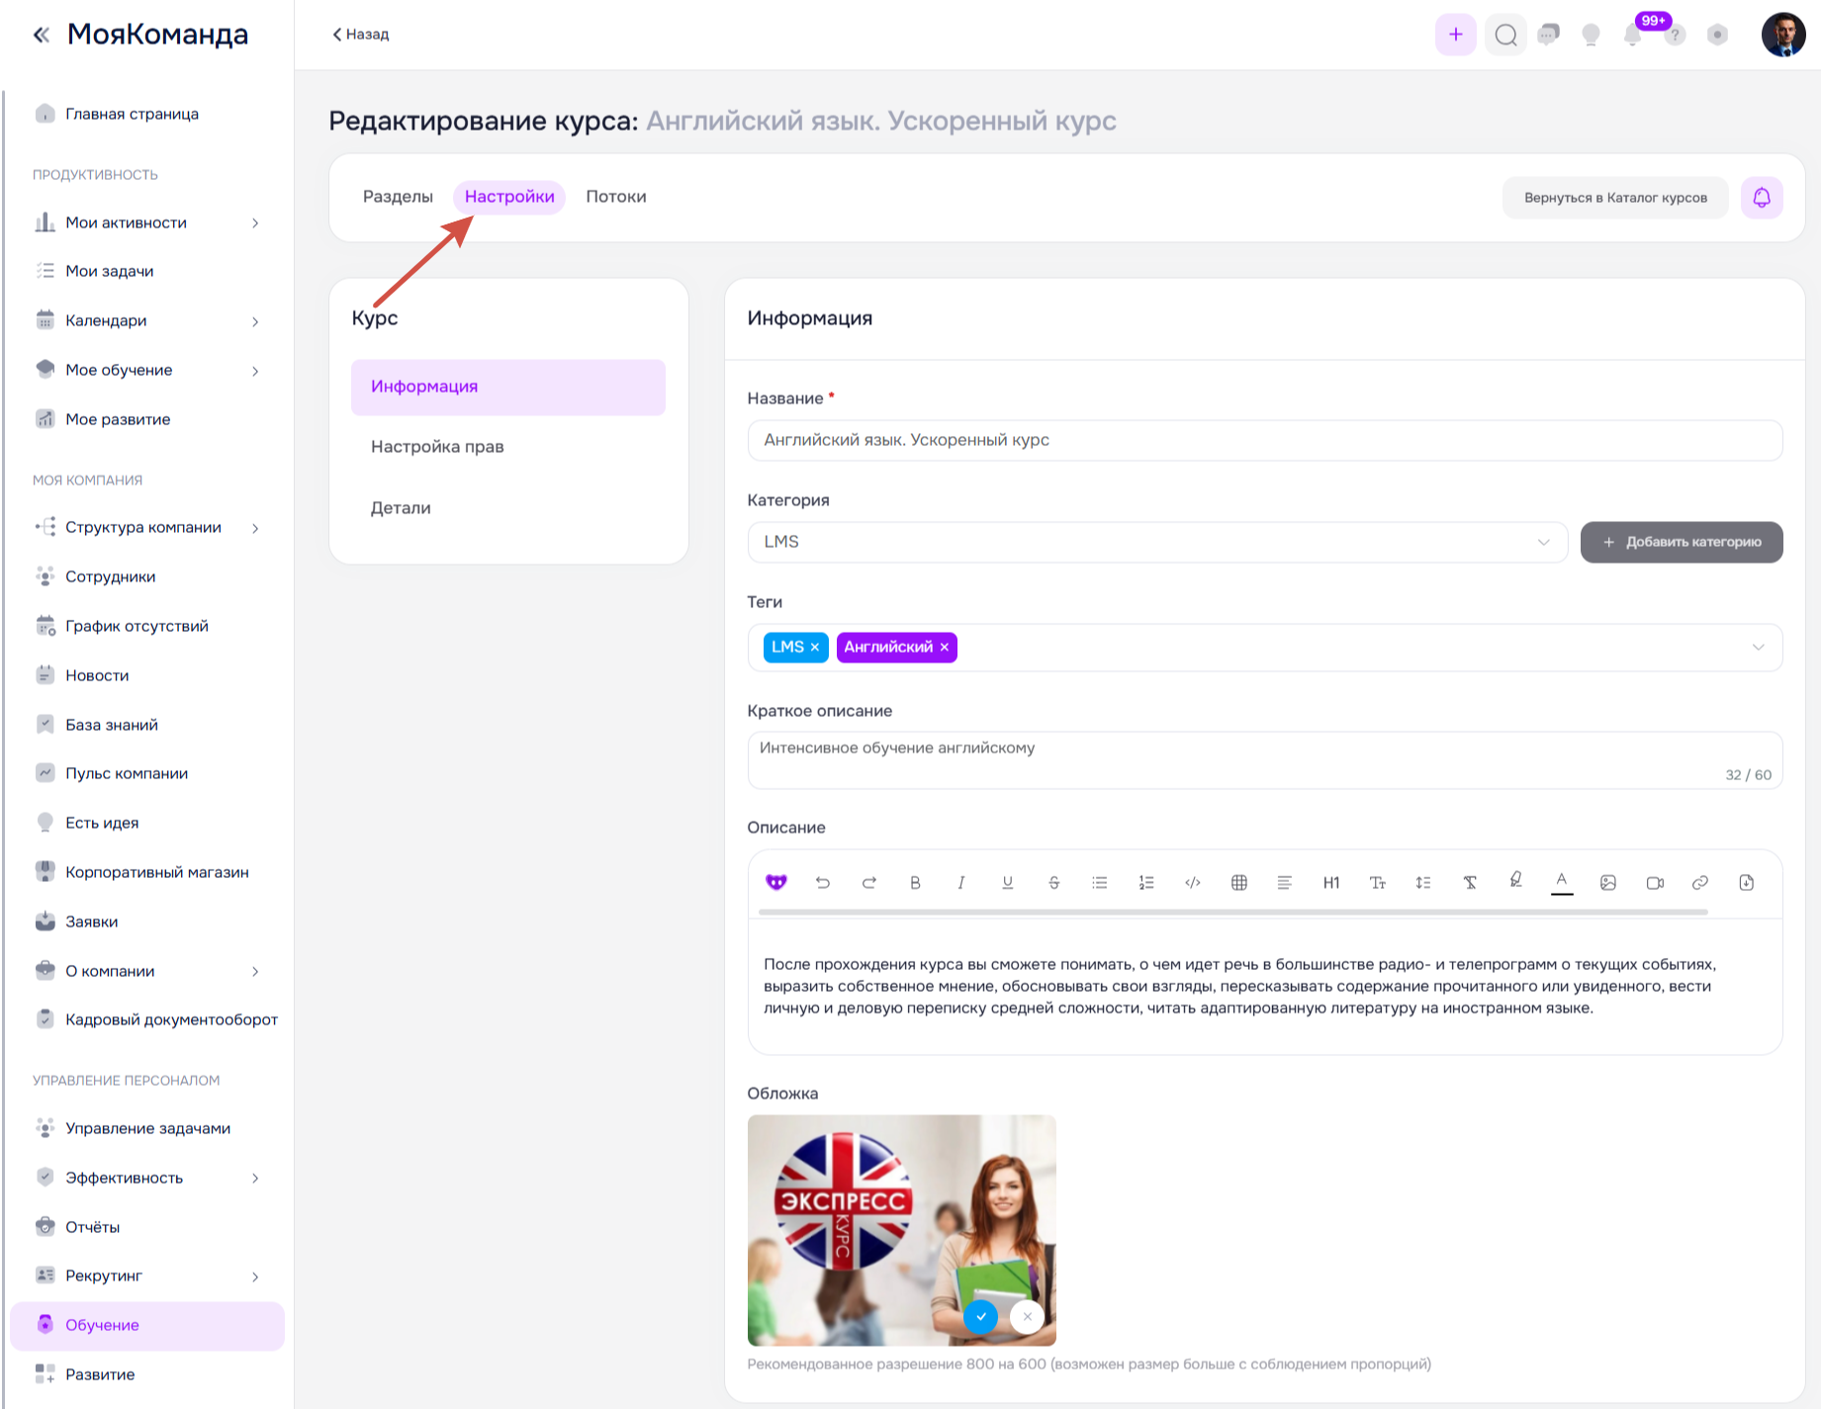The height and width of the screenshot is (1409, 1821).
Task: Click the course bell subscription icon
Action: click(1762, 198)
